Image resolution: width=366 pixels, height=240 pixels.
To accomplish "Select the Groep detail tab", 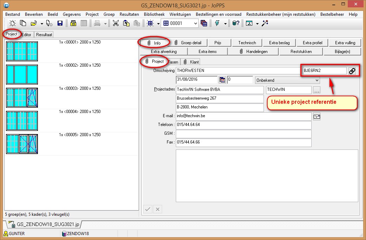I will [188, 43].
